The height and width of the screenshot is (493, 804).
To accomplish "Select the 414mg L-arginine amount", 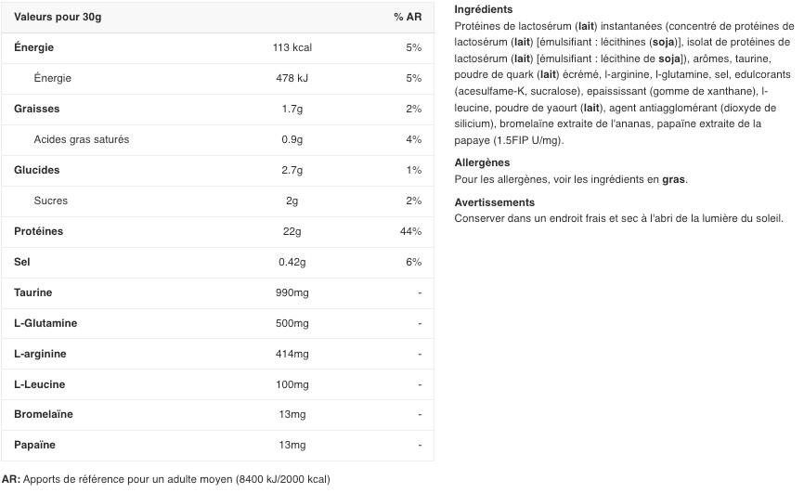I will click(x=292, y=354).
